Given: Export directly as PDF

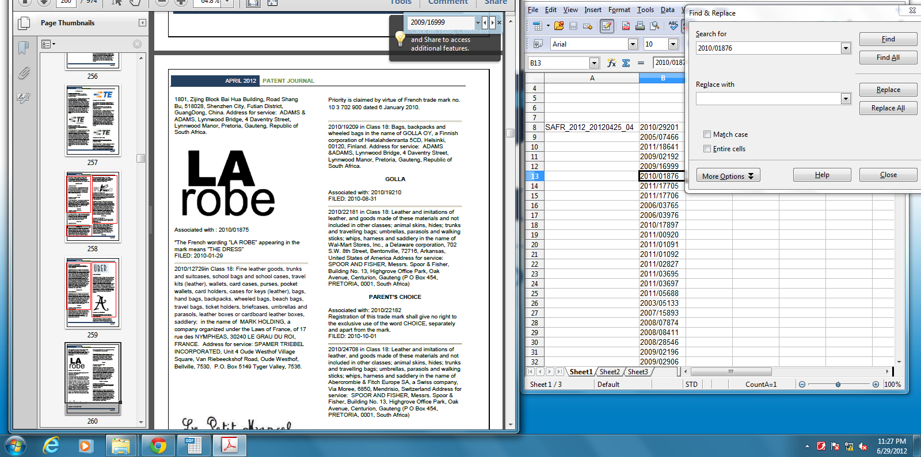Looking at the screenshot, I should (626, 26).
